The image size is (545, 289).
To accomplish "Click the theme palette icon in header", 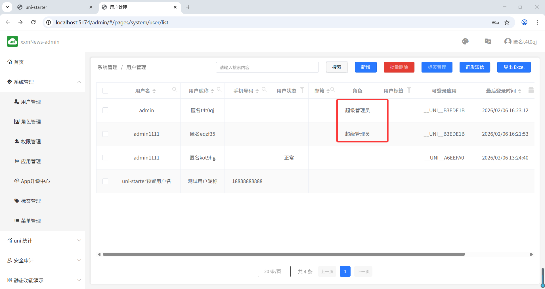I will point(465,42).
